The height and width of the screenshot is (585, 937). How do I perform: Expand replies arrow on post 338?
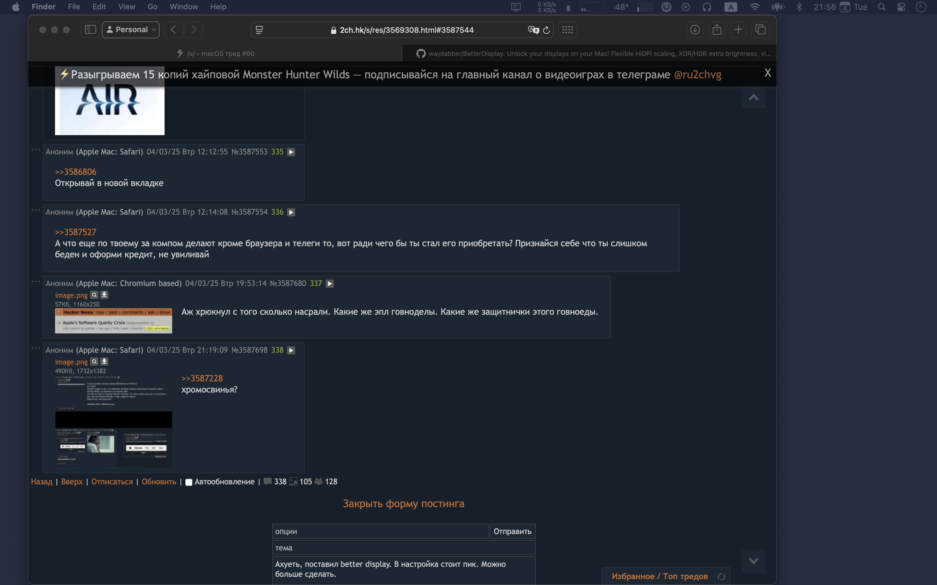(x=291, y=350)
